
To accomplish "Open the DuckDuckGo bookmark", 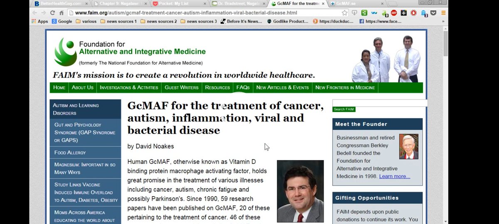I will click(x=333, y=21).
